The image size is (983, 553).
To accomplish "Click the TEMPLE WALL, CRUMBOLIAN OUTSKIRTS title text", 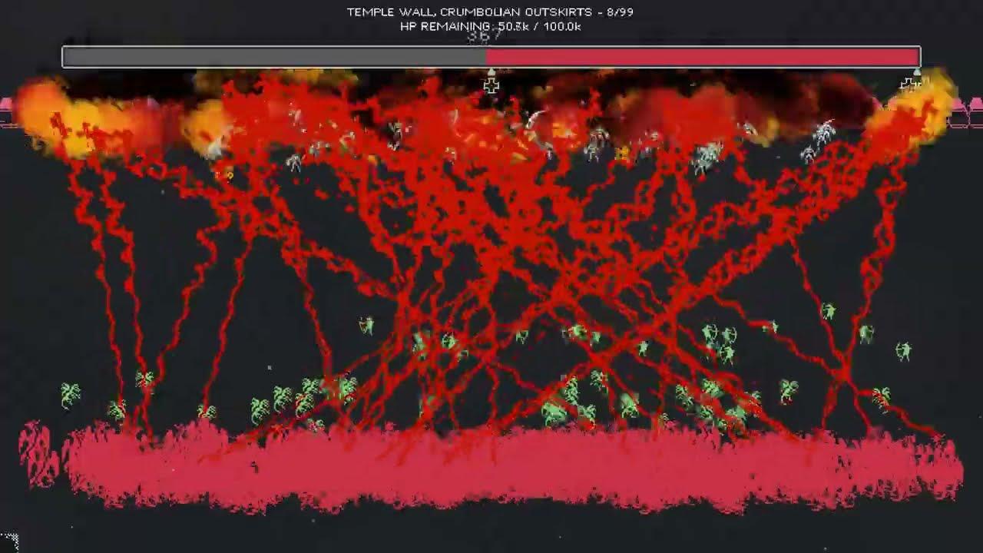I will tap(491, 12).
